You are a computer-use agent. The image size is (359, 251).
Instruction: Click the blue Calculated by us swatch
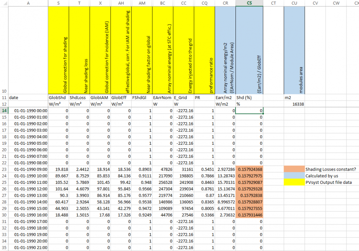point(294,176)
